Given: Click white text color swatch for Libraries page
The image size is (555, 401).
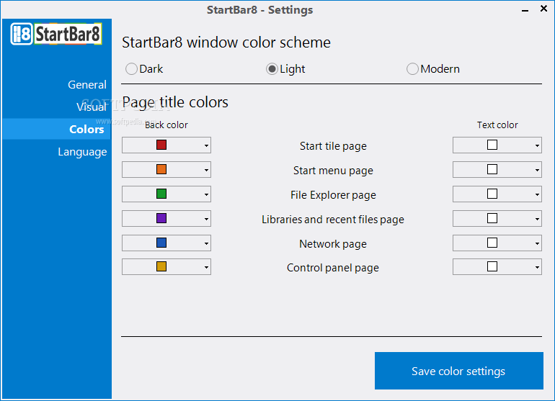Looking at the screenshot, I should (x=492, y=218).
